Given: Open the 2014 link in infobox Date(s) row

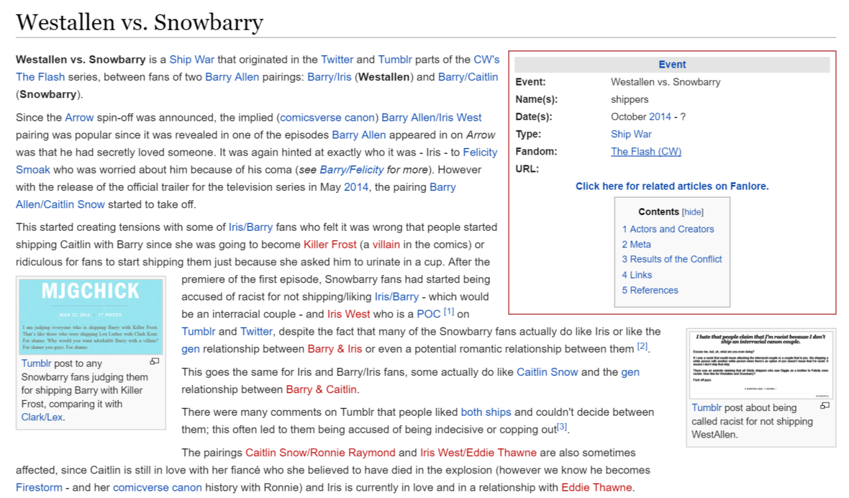Looking at the screenshot, I should coord(660,117).
